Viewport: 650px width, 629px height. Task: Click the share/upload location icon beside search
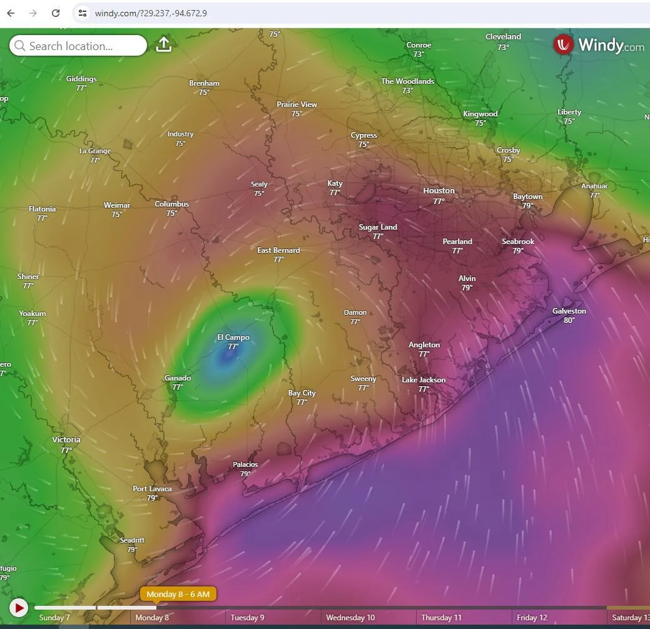click(163, 44)
